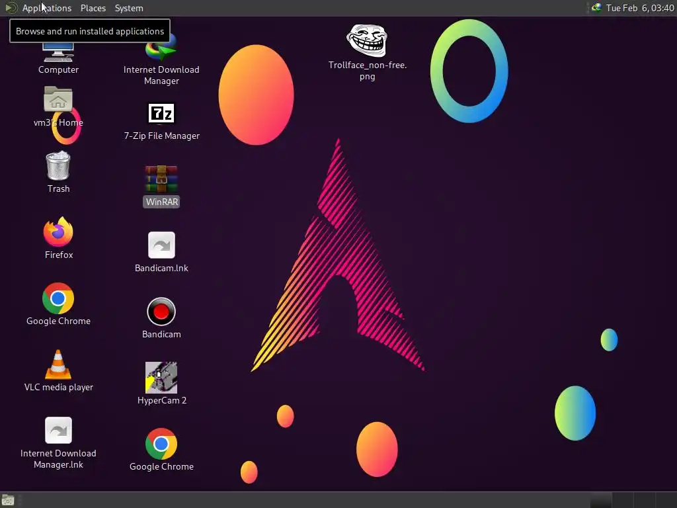This screenshot has width=677, height=508.
Task: Open vm3's Home folder icon
Action: tap(58, 99)
